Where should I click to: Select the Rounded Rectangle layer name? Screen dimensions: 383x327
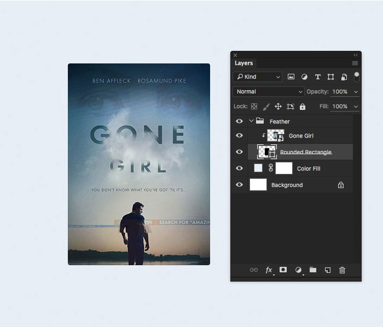coord(305,152)
